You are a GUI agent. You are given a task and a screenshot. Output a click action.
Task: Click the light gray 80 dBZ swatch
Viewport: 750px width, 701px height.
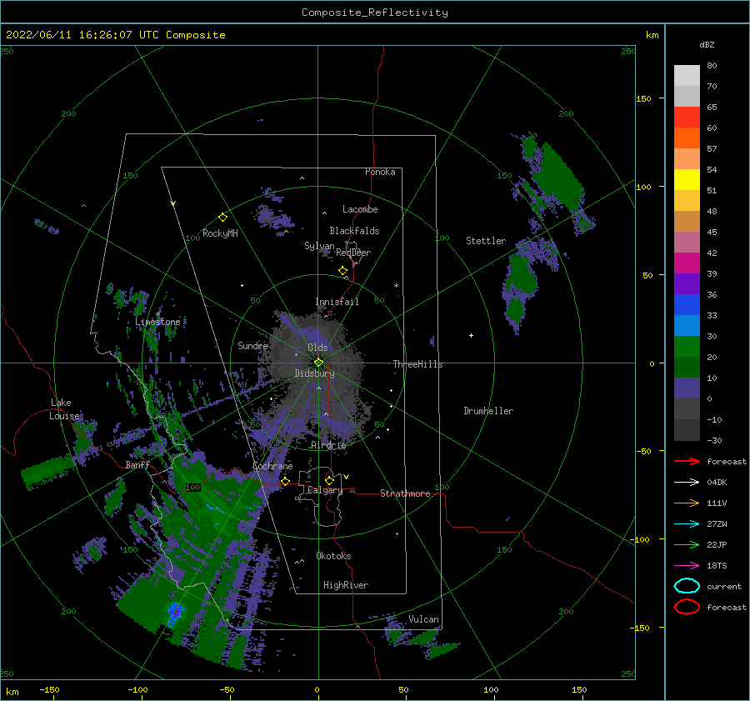pyautogui.click(x=687, y=75)
